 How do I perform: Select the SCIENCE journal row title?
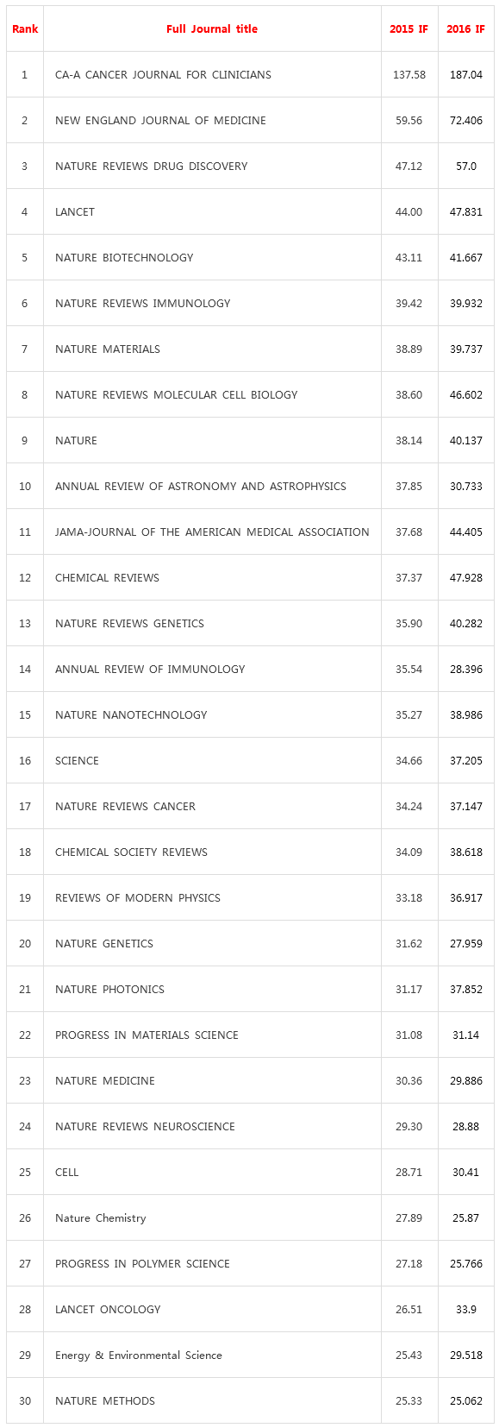pyautogui.click(x=77, y=761)
